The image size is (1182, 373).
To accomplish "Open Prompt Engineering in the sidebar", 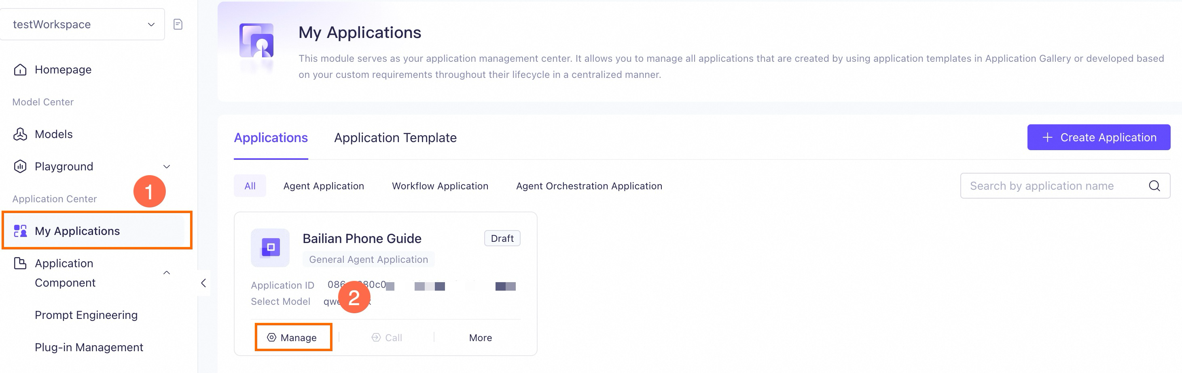I will pyautogui.click(x=86, y=315).
